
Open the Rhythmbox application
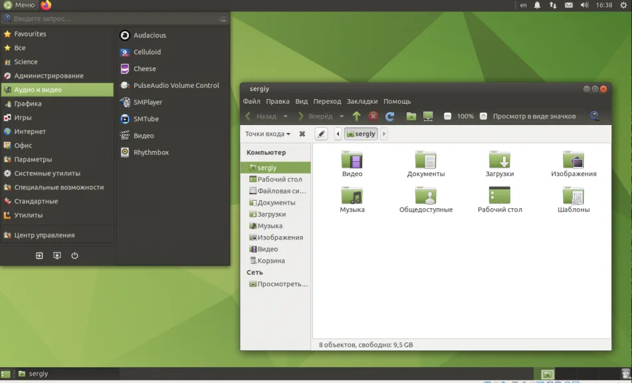[x=151, y=152]
